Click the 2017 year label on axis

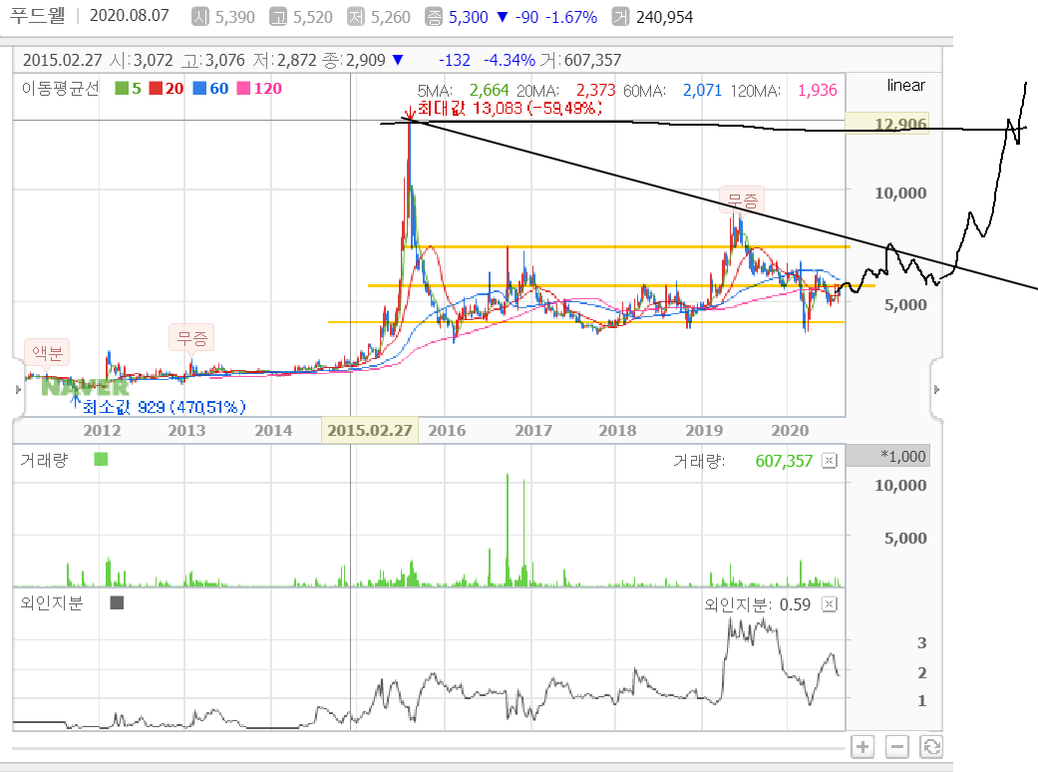(533, 430)
